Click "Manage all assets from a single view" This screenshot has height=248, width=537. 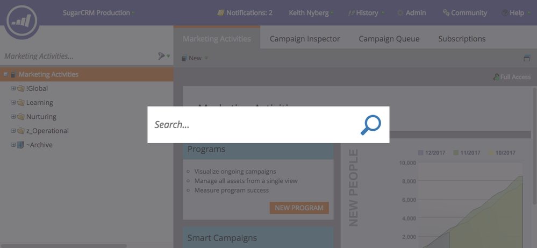[x=246, y=181]
